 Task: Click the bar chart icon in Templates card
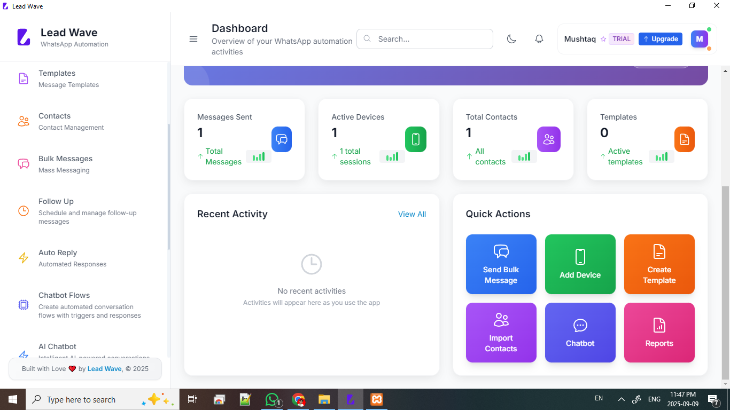click(x=662, y=156)
